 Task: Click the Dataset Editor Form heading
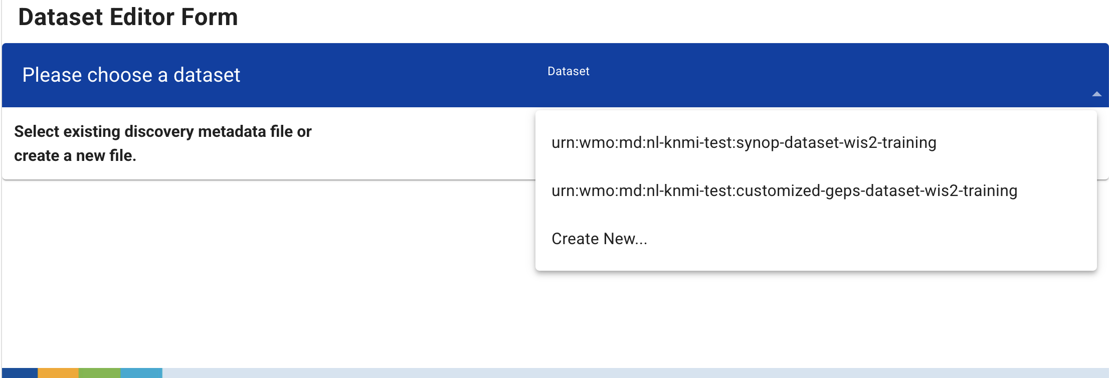pos(128,17)
